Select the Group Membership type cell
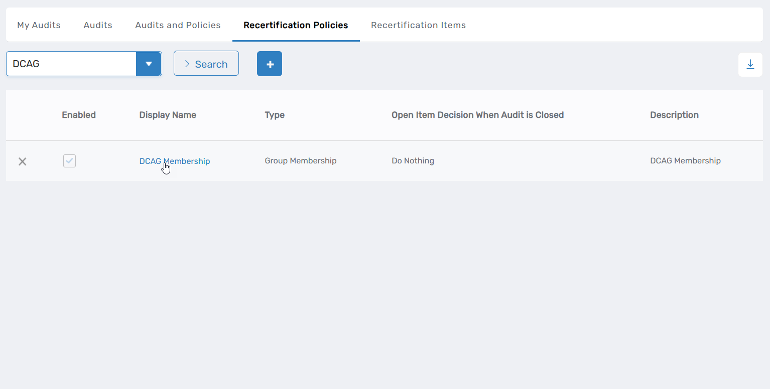The height and width of the screenshot is (389, 770). 300,161
